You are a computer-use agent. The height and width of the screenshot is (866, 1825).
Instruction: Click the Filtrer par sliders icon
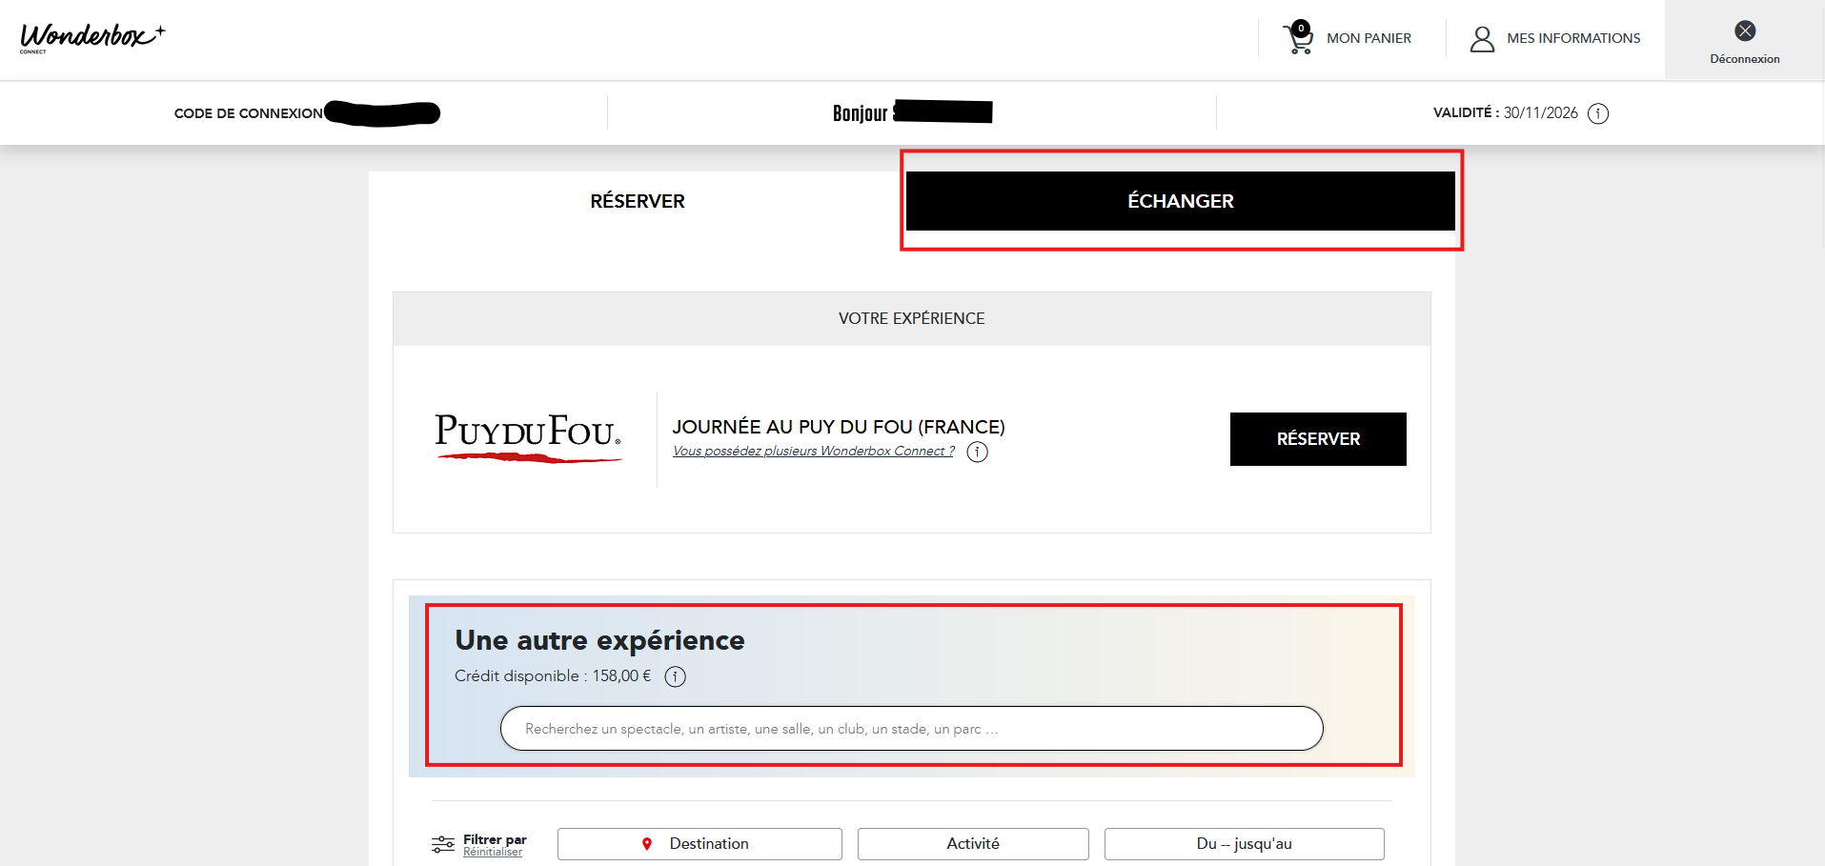pyautogui.click(x=443, y=844)
